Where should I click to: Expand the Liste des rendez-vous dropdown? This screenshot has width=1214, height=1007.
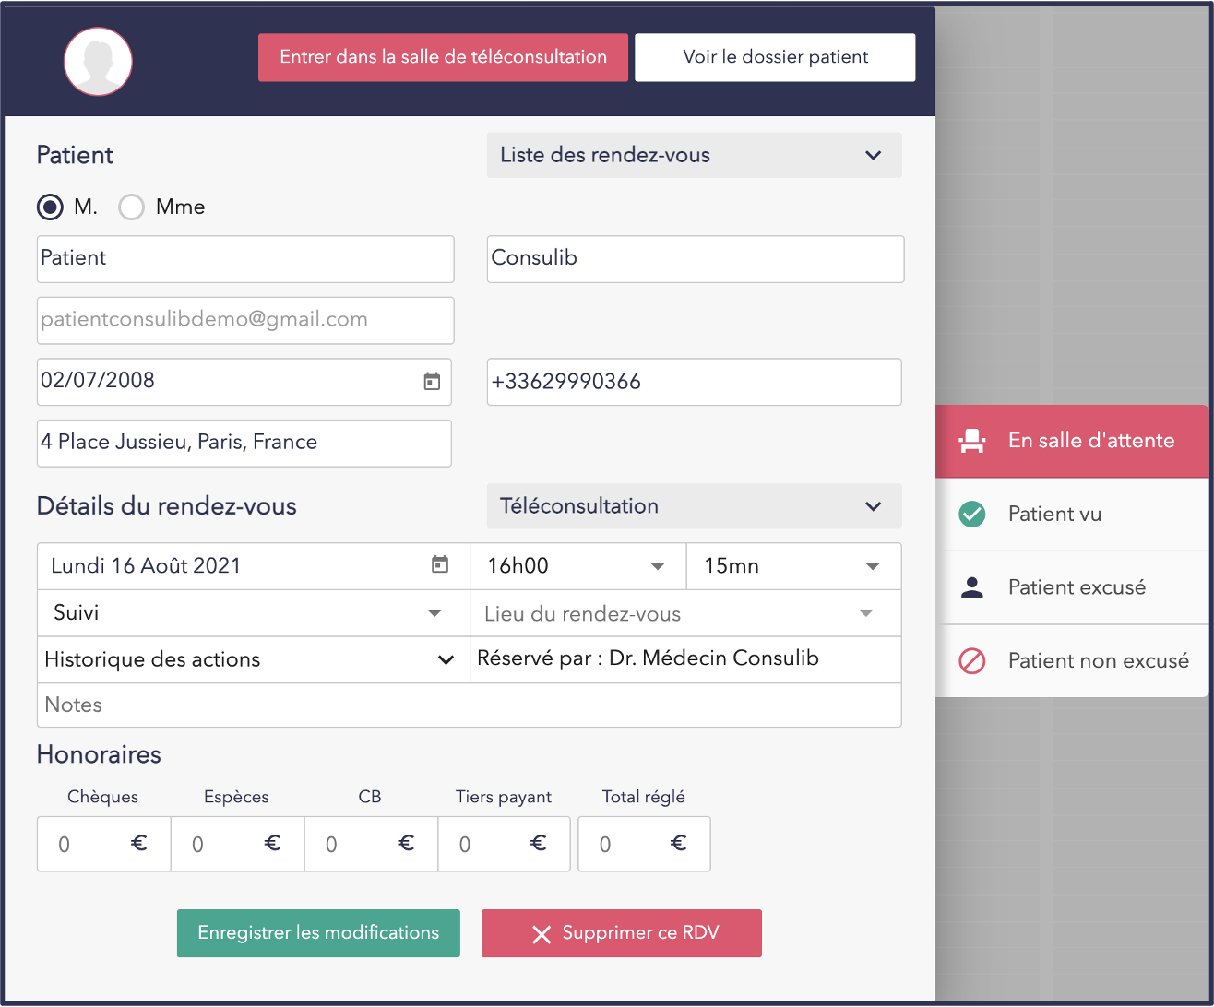click(694, 155)
